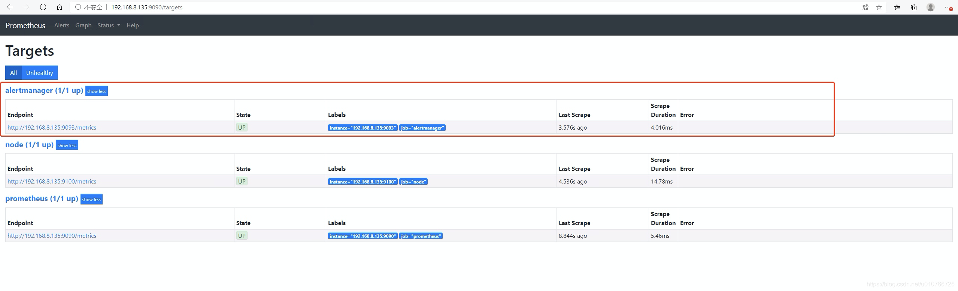
Task: Open the user profile avatar
Action: pyautogui.click(x=930, y=7)
